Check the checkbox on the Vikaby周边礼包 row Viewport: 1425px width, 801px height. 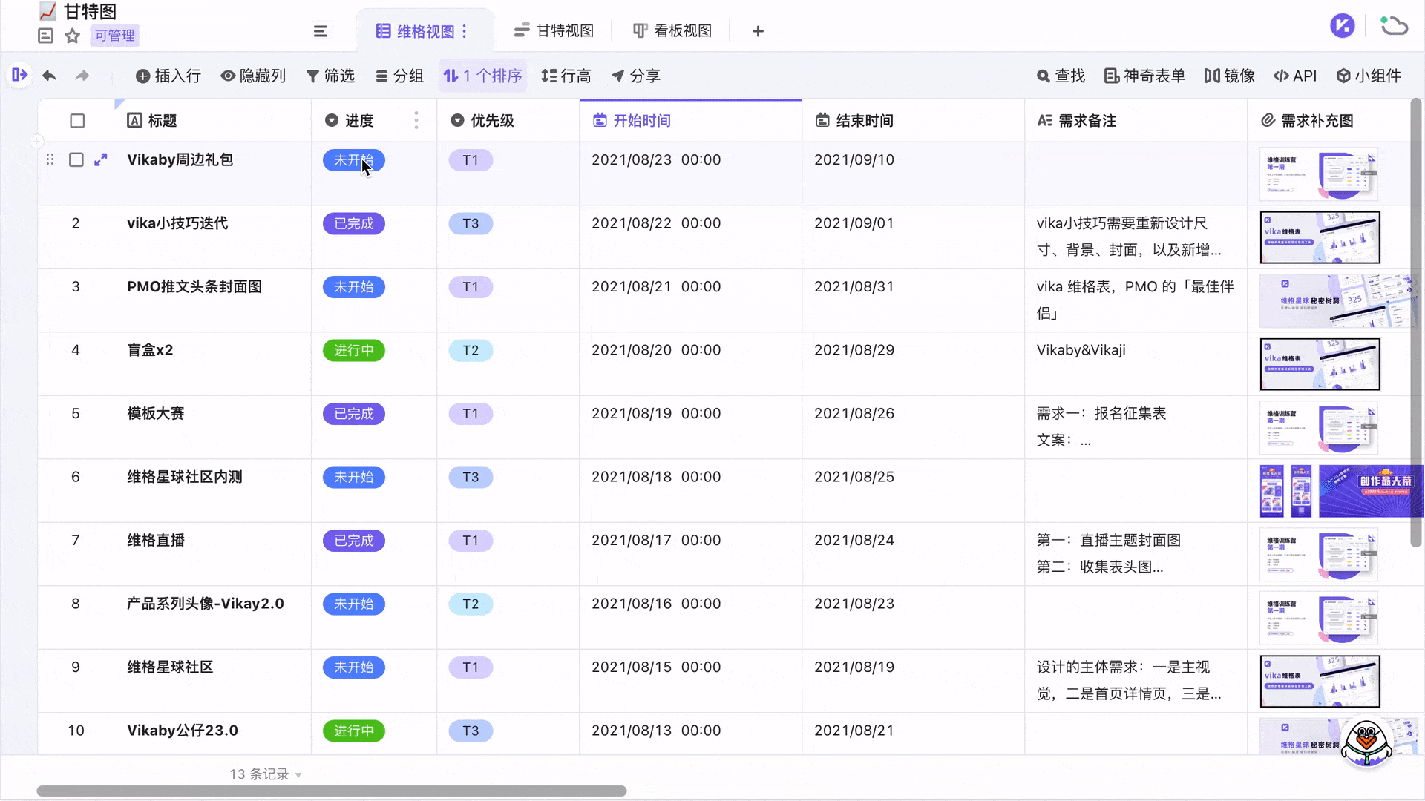tap(76, 159)
